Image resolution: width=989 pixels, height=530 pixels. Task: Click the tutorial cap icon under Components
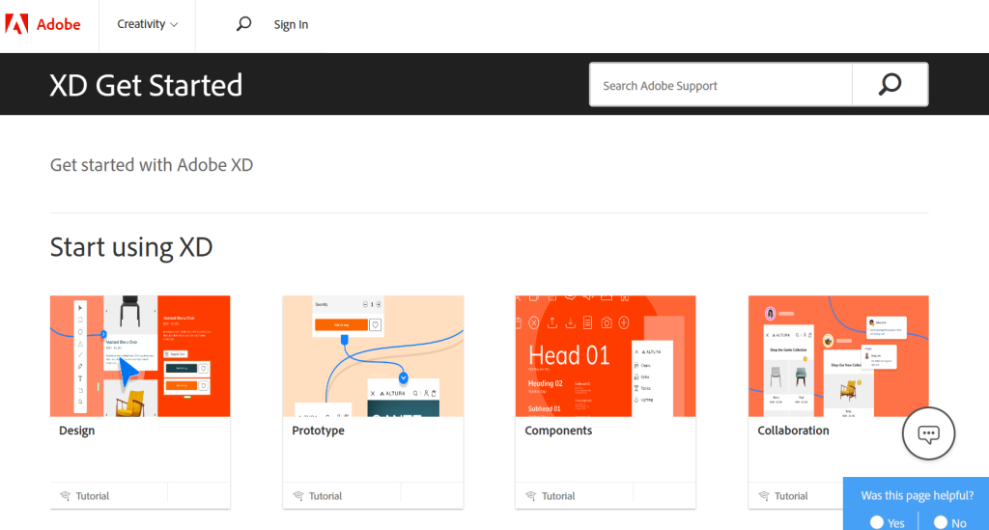(531, 496)
